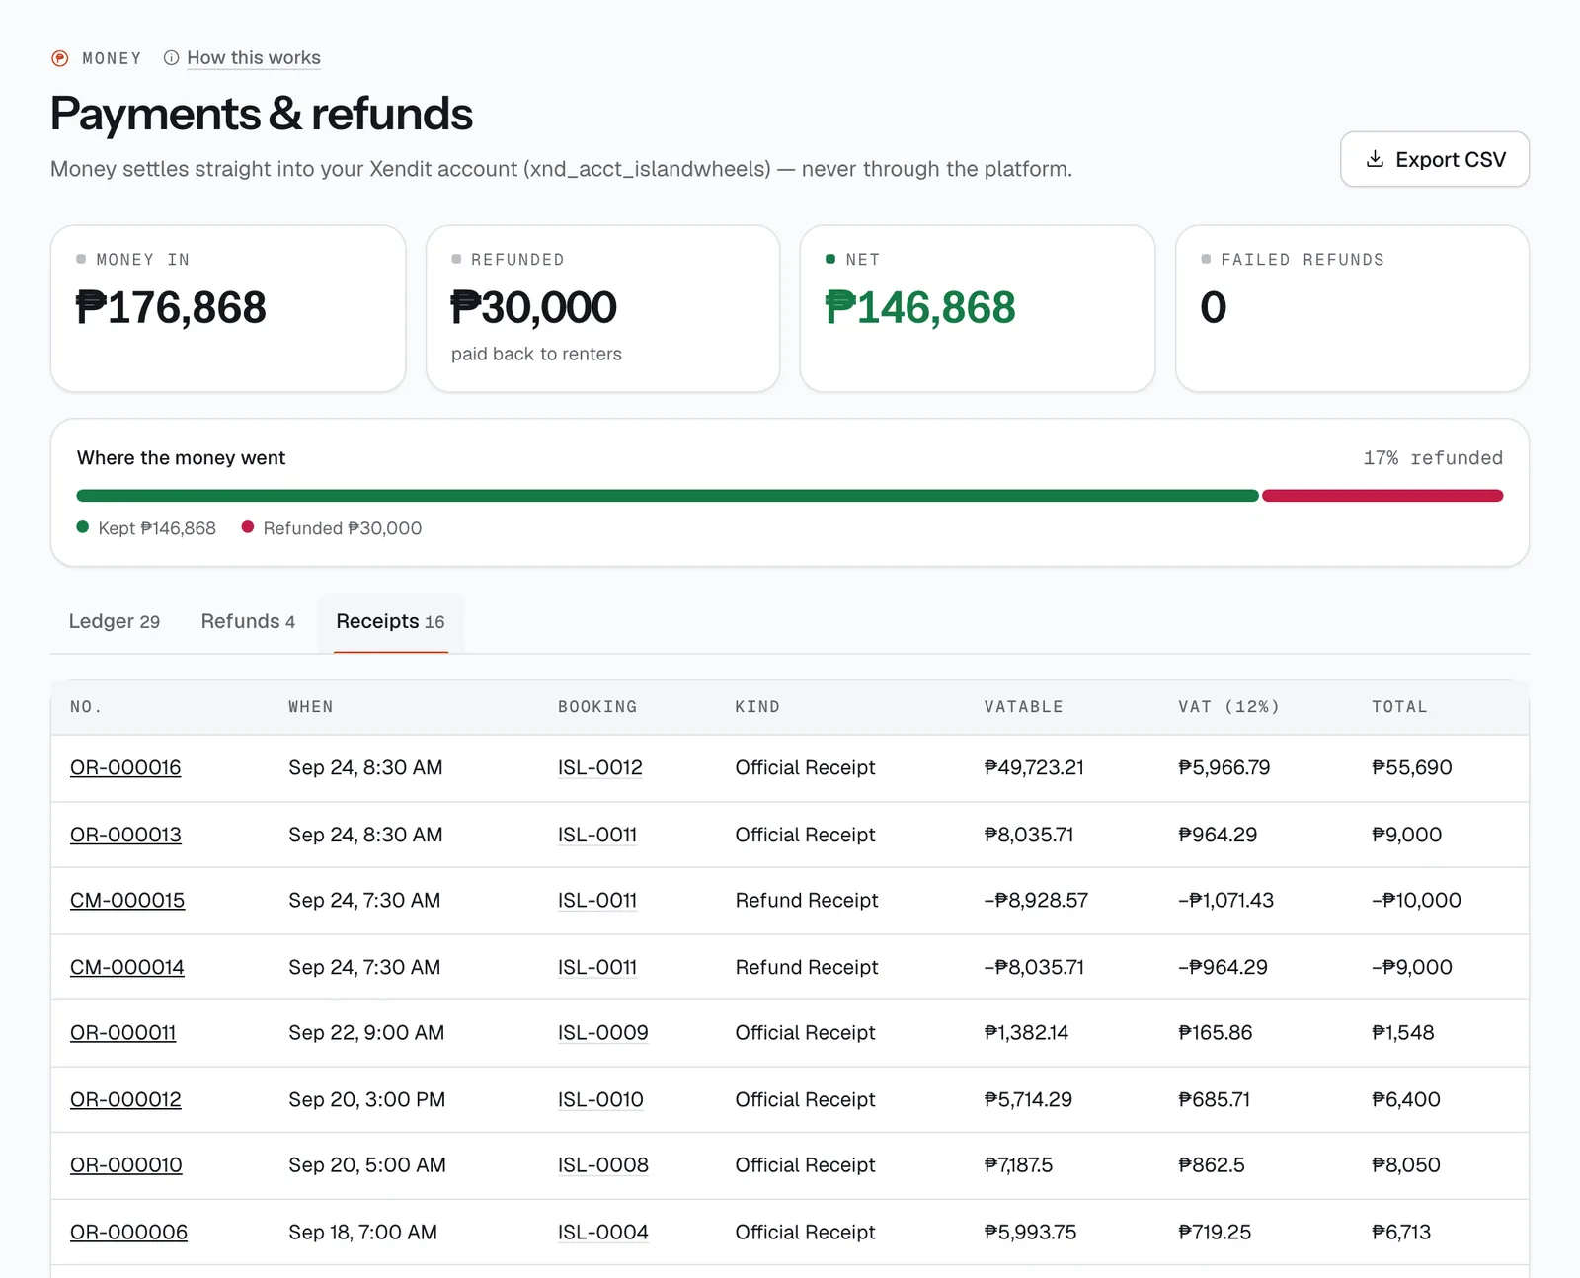The height and width of the screenshot is (1278, 1580).
Task: Click the date Sep 20, 3:00 PM
Action: (367, 1100)
